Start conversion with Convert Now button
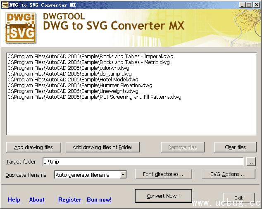262x209 pixels. (x=163, y=196)
